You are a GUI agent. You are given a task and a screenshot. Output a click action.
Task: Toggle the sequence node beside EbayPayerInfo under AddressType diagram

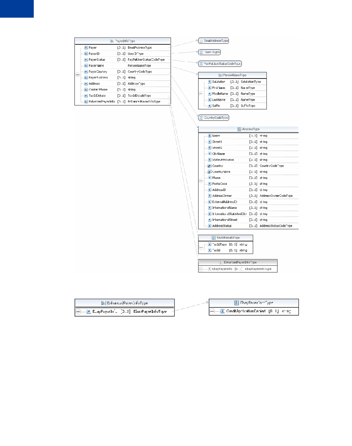pyautogui.click(x=201, y=269)
